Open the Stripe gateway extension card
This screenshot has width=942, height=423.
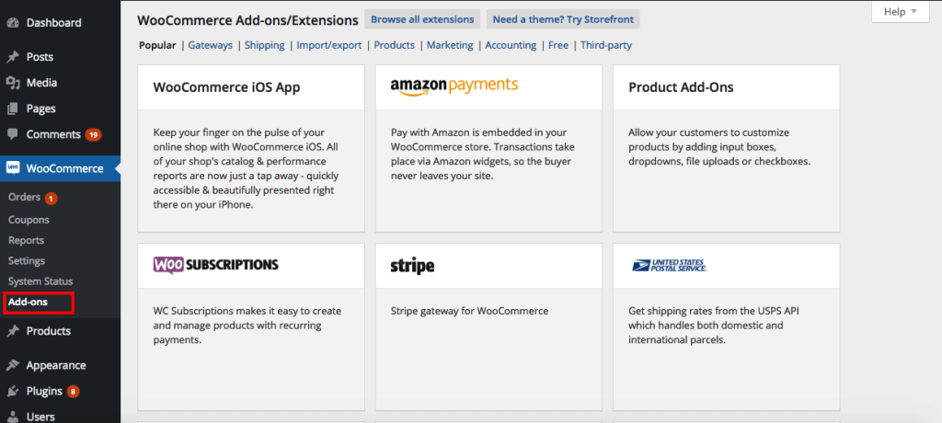coord(488,326)
